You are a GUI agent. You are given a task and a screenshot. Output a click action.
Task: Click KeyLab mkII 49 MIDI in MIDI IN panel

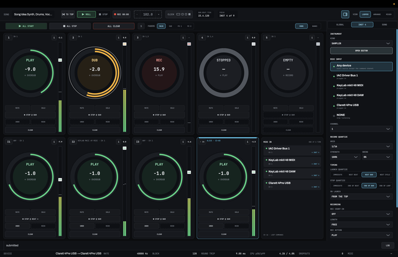pyautogui.click(x=292, y=161)
